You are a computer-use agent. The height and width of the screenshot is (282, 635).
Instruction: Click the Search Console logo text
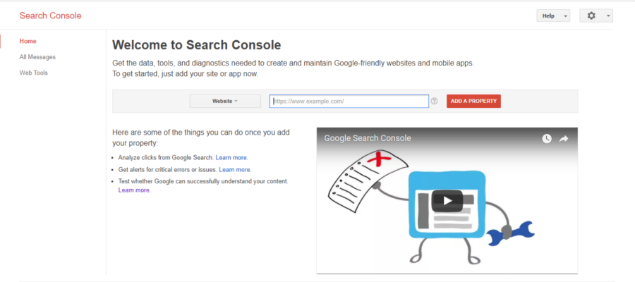tap(50, 16)
